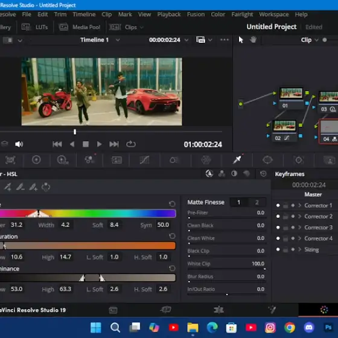This screenshot has width=338, height=338.
Task: Mute the viewer audio speaker icon
Action: tap(19, 144)
